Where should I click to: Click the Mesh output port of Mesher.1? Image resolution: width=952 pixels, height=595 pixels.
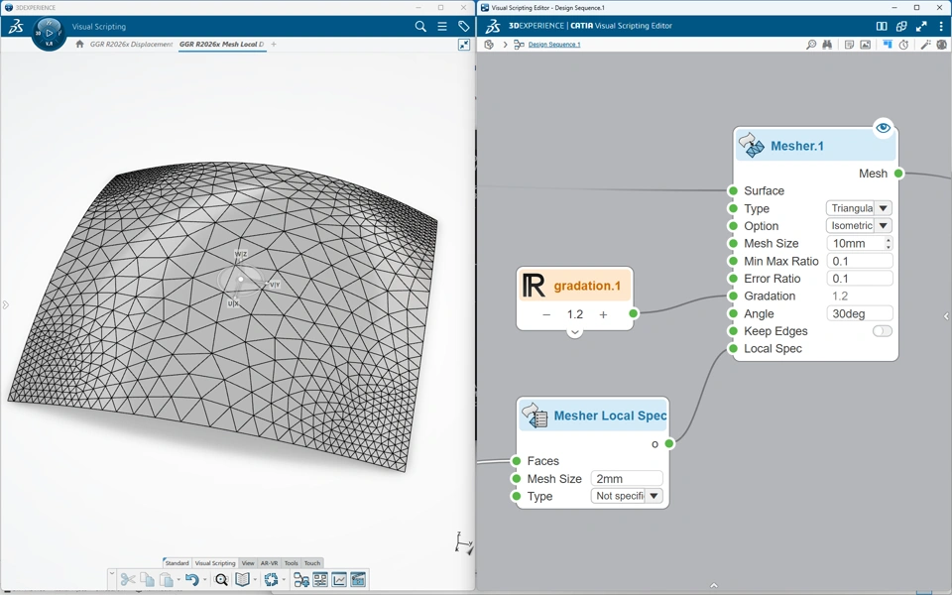pyautogui.click(x=898, y=173)
